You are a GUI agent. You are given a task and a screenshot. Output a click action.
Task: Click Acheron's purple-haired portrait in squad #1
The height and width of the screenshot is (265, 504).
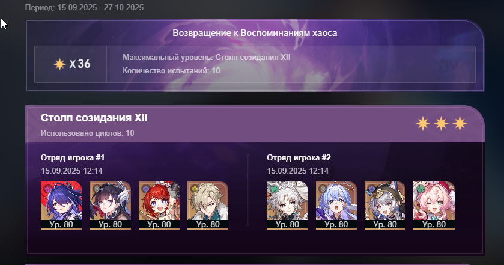coord(61,205)
